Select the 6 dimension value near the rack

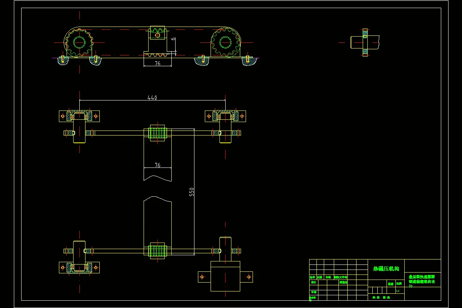coord(173,38)
